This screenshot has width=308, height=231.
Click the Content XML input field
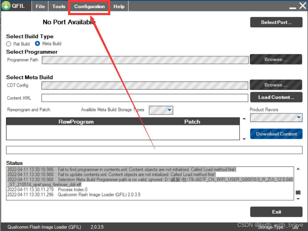point(145,98)
